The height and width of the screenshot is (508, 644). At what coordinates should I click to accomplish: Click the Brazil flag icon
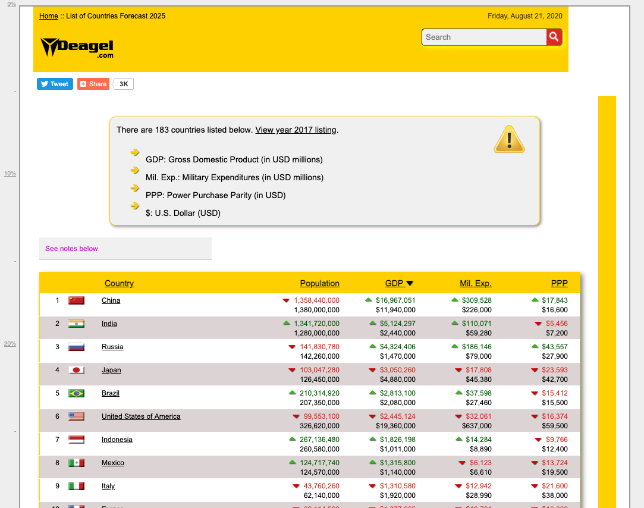click(76, 393)
